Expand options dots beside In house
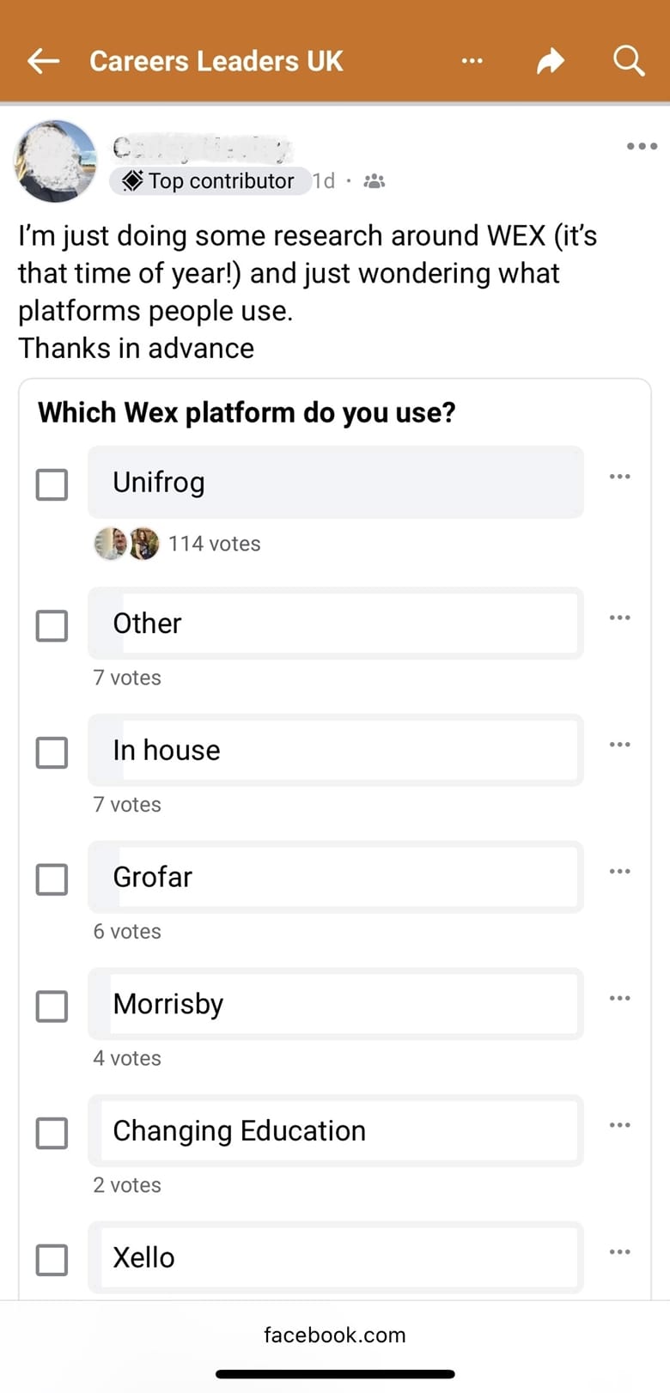This screenshot has width=670, height=1393. (619, 745)
